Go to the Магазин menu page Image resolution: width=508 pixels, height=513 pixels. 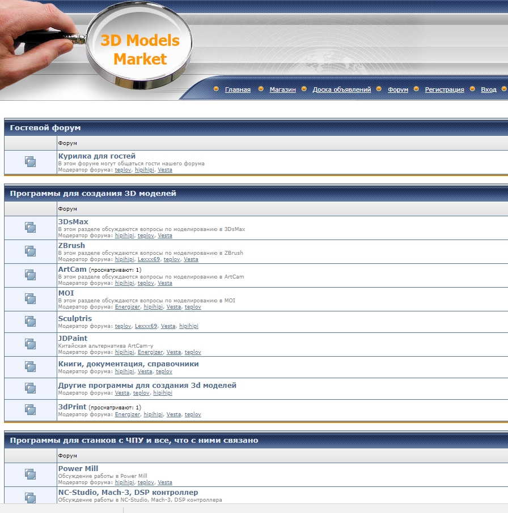(282, 89)
